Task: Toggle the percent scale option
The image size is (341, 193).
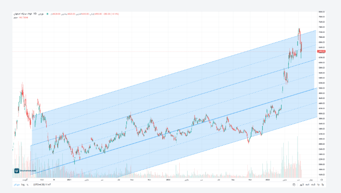Action: tap(27, 185)
